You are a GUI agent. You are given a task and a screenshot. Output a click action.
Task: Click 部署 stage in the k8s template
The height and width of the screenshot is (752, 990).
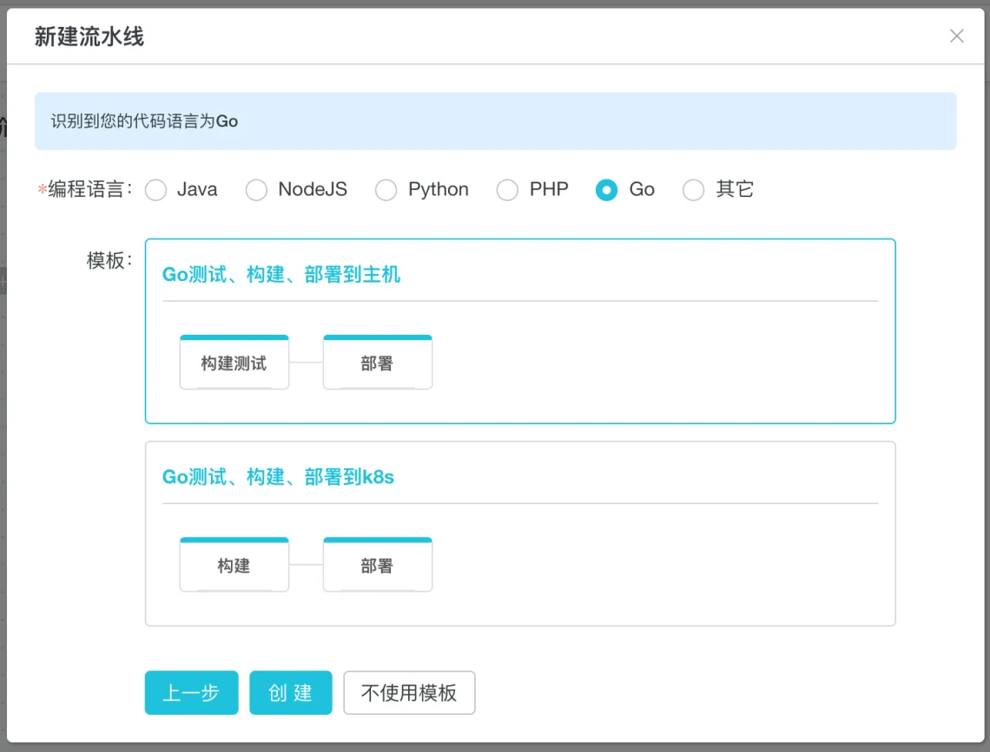pos(378,565)
